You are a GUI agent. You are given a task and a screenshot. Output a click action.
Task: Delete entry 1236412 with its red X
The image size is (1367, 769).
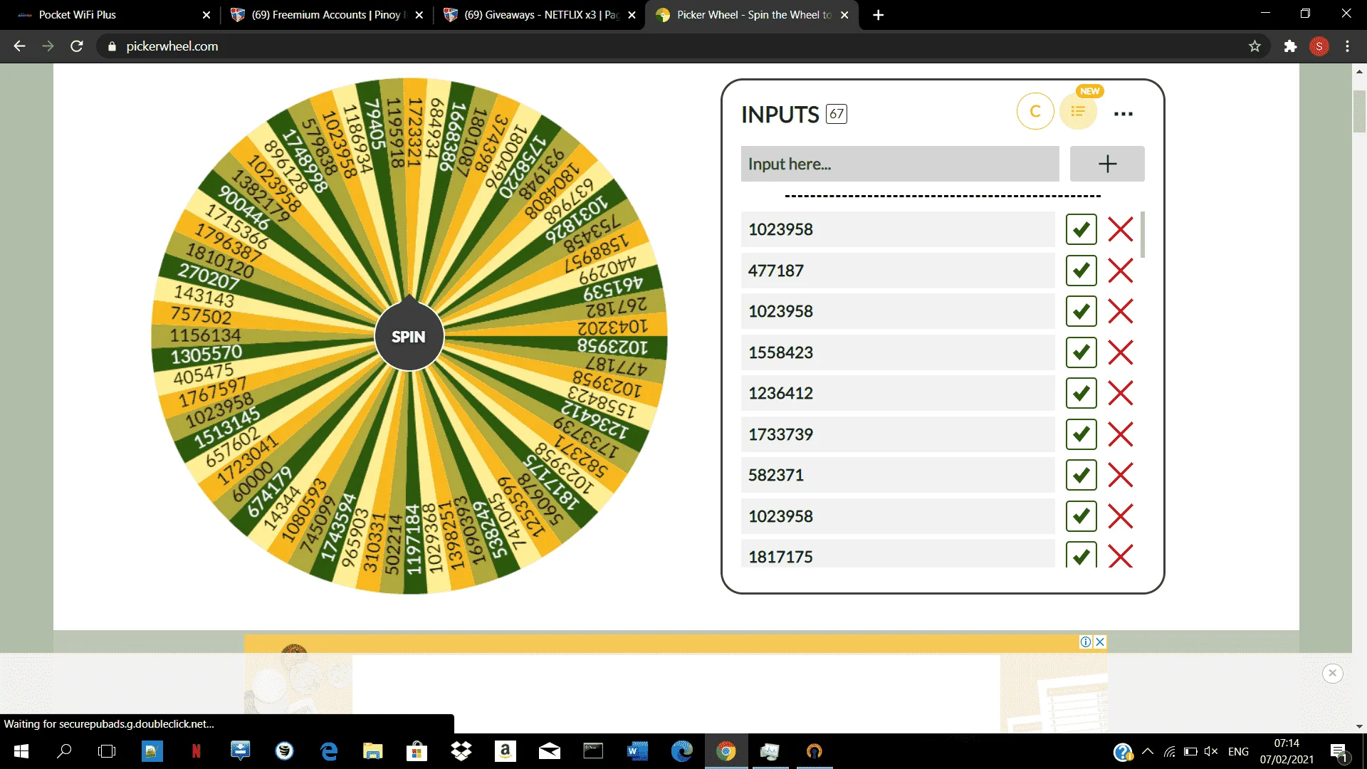tap(1121, 393)
